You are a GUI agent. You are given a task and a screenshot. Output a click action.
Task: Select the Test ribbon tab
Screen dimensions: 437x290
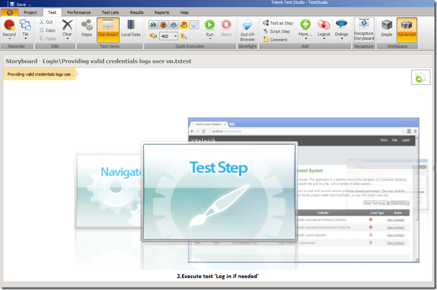(52, 12)
